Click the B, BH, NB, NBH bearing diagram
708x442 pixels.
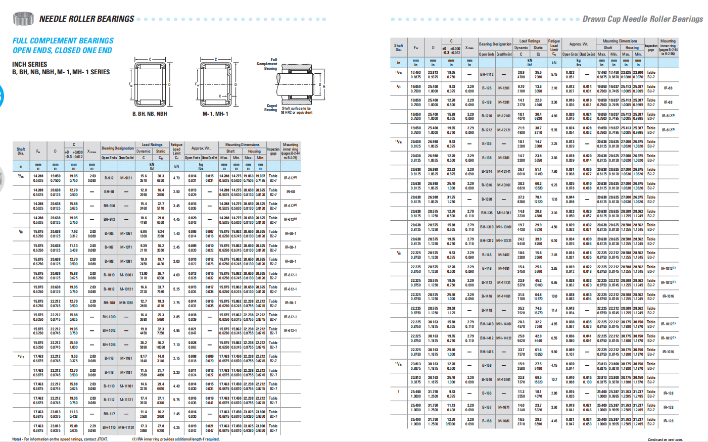point(150,84)
